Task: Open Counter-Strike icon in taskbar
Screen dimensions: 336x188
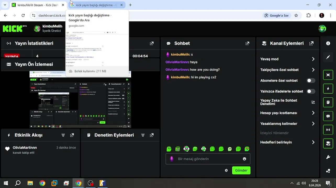Action: 102,183
